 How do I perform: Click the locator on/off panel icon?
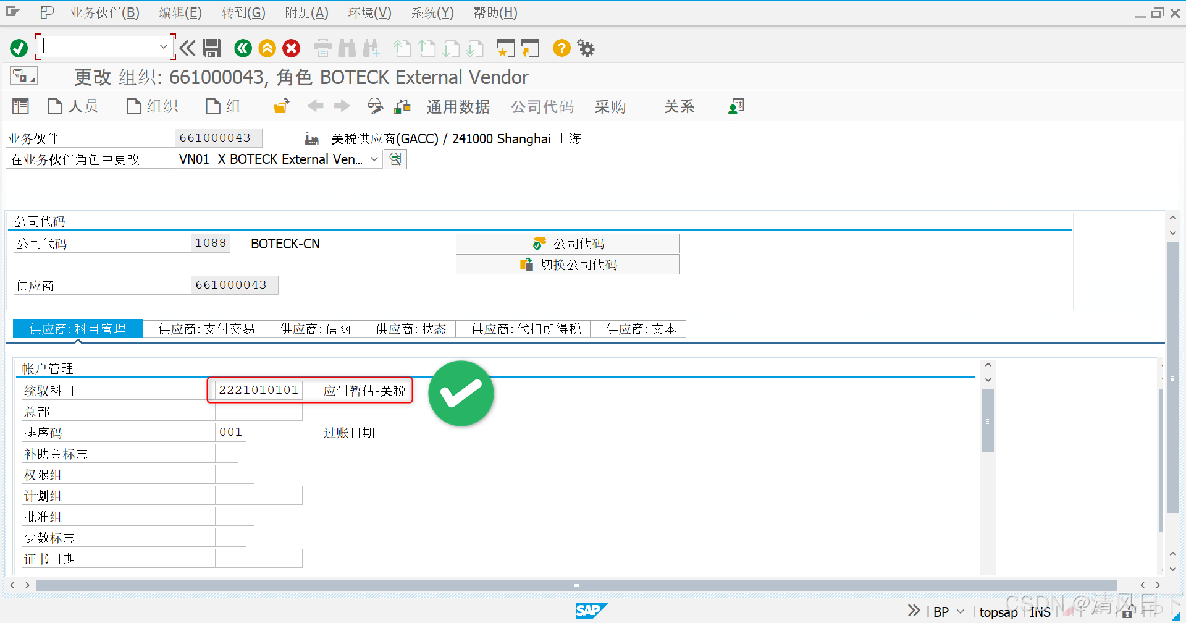point(20,106)
